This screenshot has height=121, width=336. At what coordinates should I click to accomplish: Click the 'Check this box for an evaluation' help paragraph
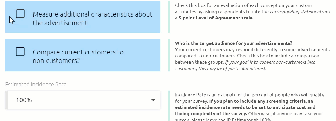pyautogui.click(x=252, y=12)
